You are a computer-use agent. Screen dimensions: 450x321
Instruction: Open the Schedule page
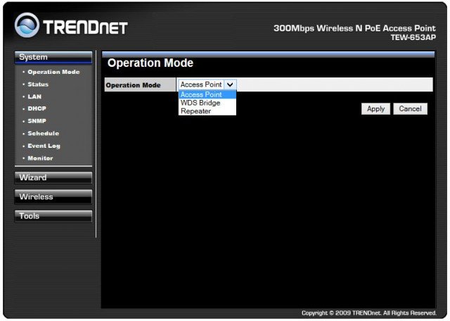click(43, 134)
